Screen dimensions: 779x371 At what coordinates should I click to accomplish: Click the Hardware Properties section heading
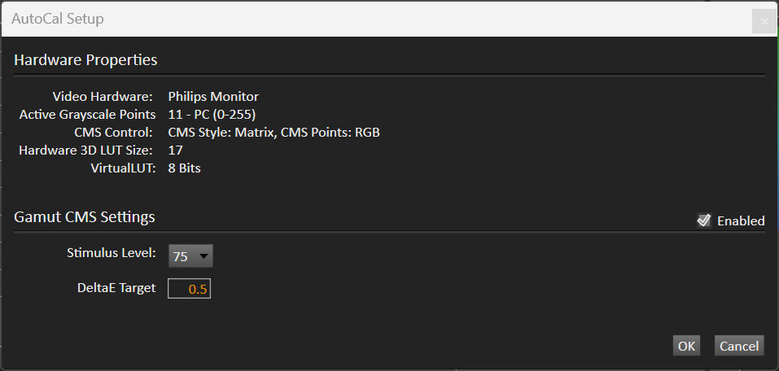pyautogui.click(x=85, y=60)
